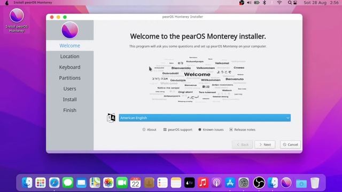Open the pearOS support link

(x=178, y=130)
